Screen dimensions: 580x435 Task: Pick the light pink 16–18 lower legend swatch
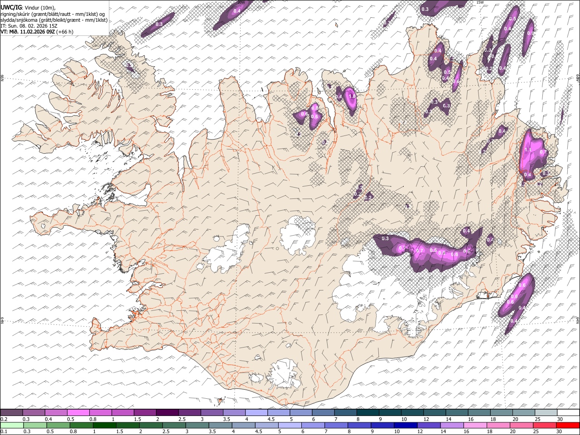click(x=475, y=425)
